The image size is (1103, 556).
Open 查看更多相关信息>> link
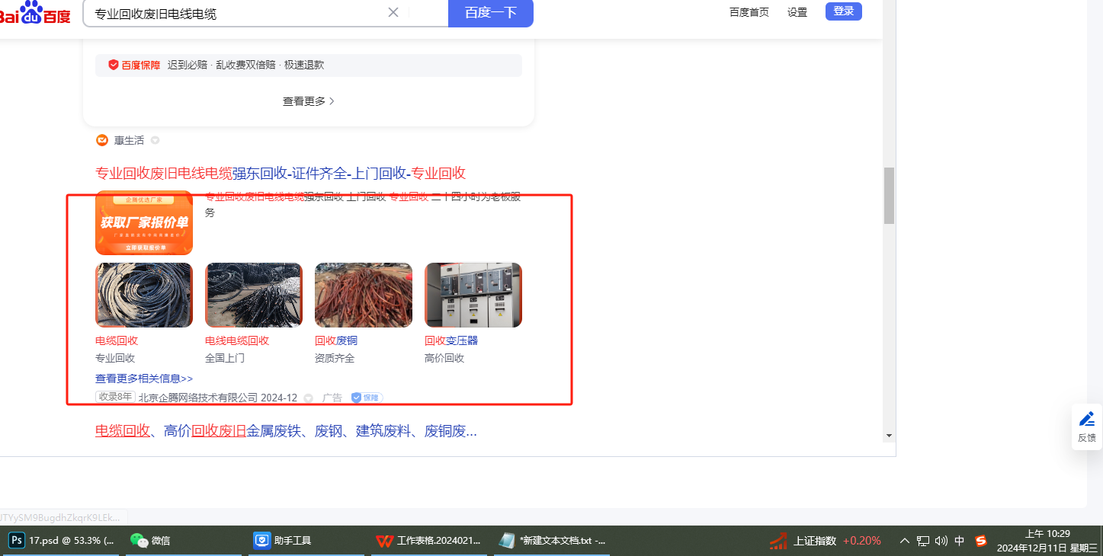[x=144, y=379]
